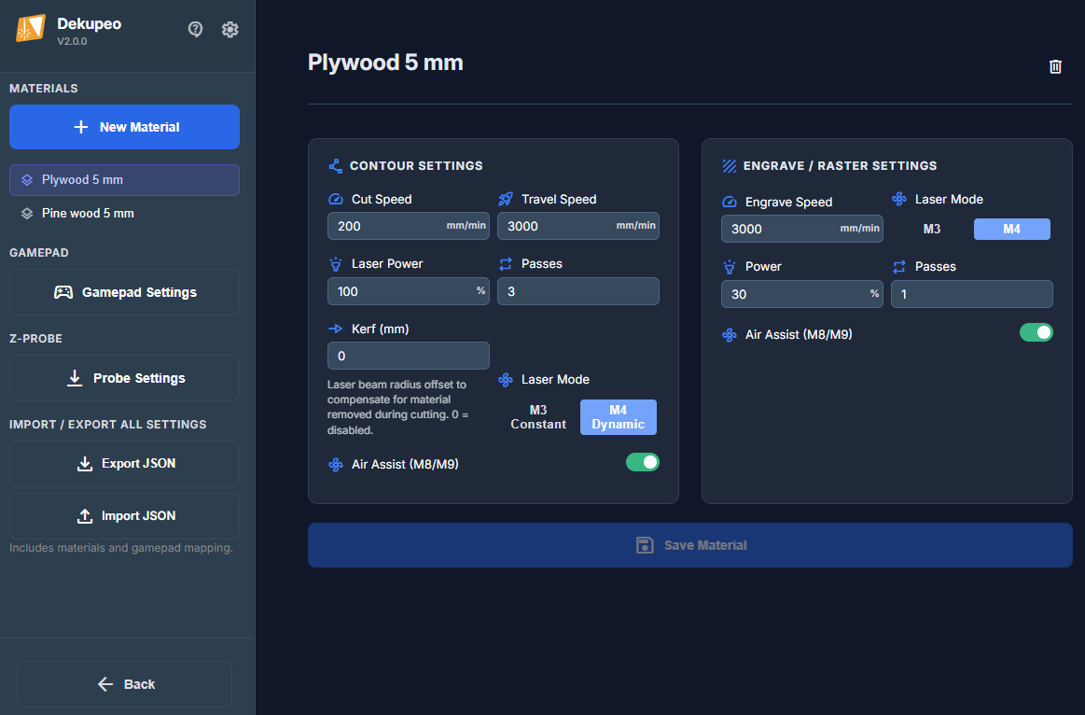Choose M4 Dynamic laser mode for contour

(618, 417)
